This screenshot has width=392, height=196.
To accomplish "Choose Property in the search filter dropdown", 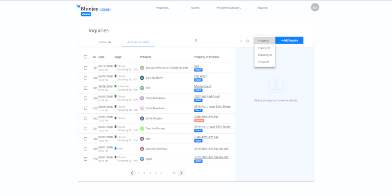I will tap(264, 41).
